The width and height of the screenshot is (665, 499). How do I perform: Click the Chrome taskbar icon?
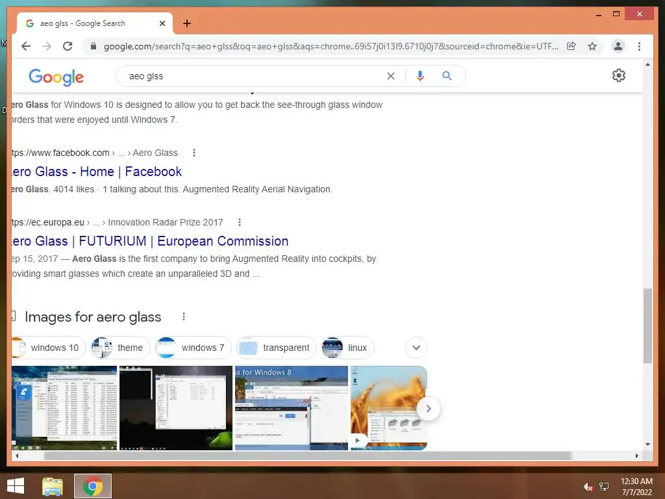92,486
